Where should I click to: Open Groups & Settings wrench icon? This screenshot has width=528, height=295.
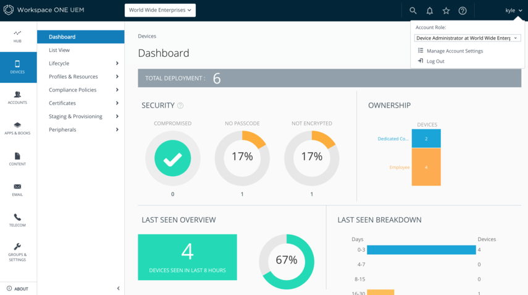point(17,251)
